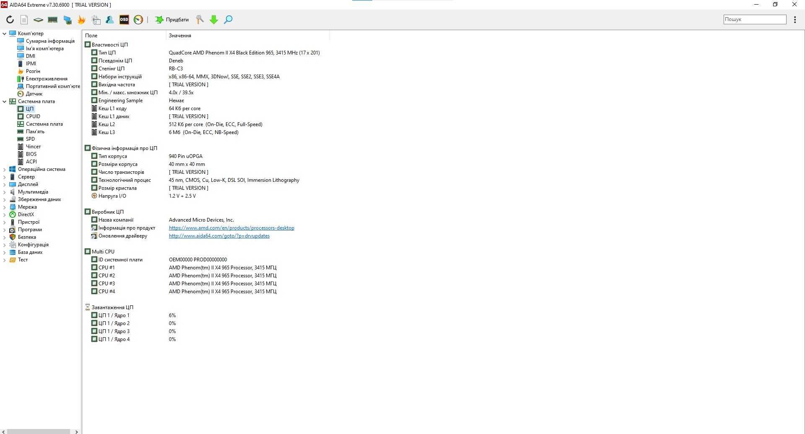Screen dimensions: 805x434
Task: Click the tree horizontal scrollbar thumb
Action: pos(39,431)
